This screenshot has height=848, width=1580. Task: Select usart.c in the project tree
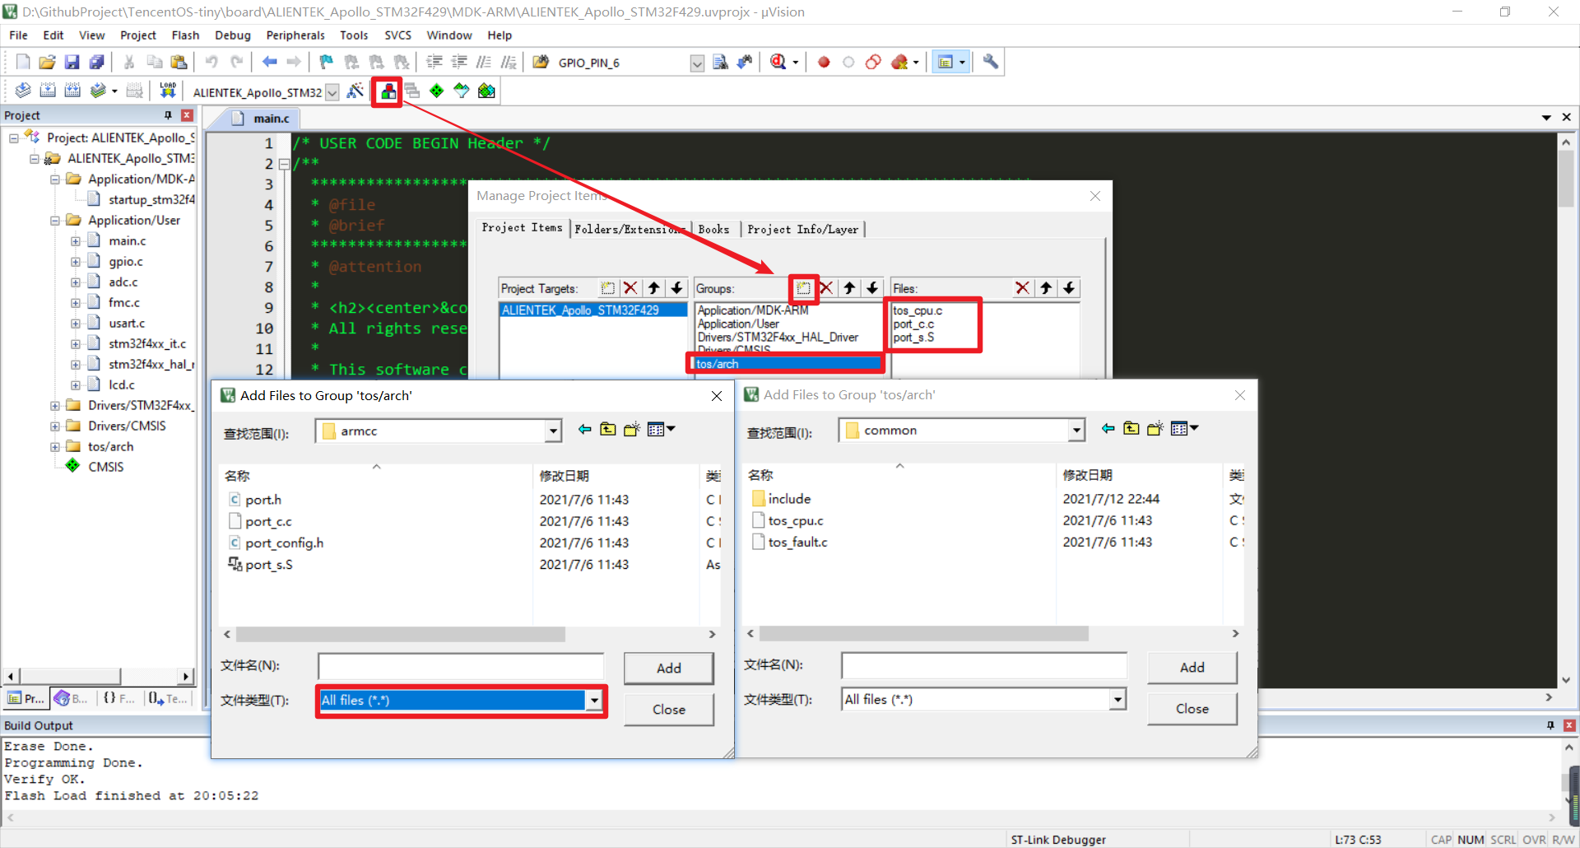click(x=127, y=324)
